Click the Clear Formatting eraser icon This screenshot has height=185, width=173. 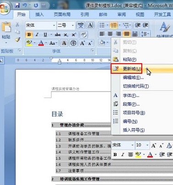pos(84,35)
